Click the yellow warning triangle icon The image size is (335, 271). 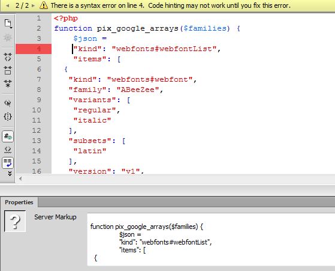click(44, 5)
